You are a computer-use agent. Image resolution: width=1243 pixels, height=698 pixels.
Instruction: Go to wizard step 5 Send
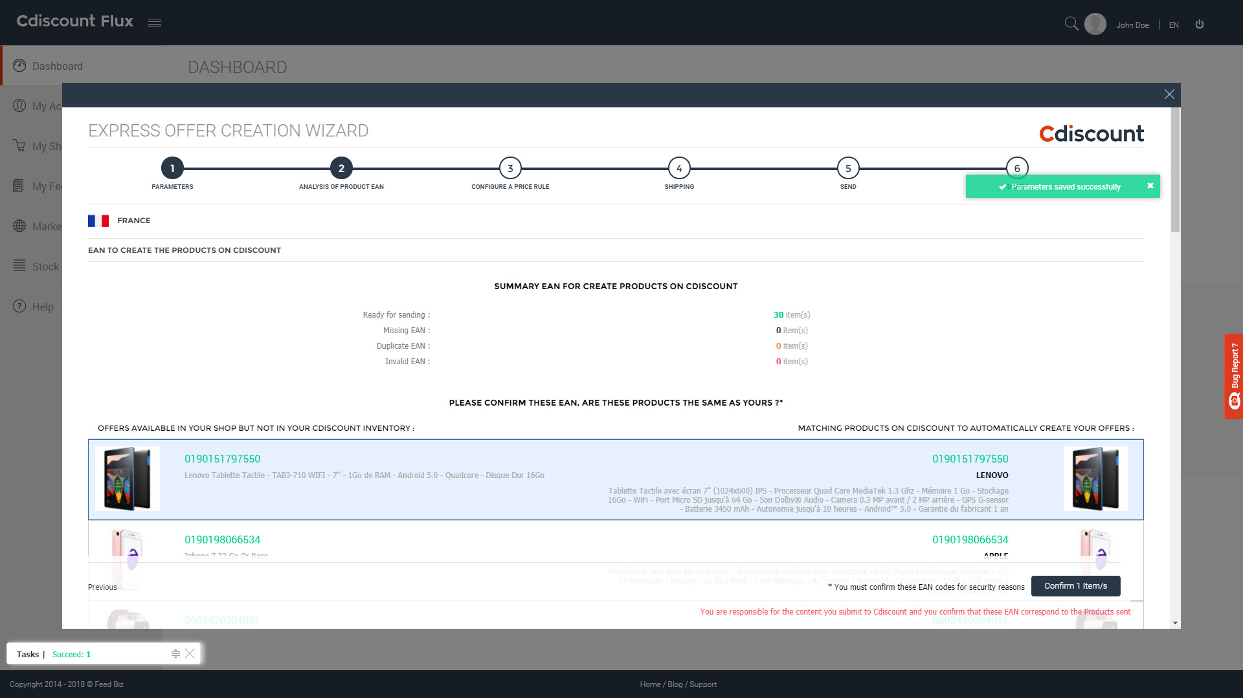click(x=848, y=168)
